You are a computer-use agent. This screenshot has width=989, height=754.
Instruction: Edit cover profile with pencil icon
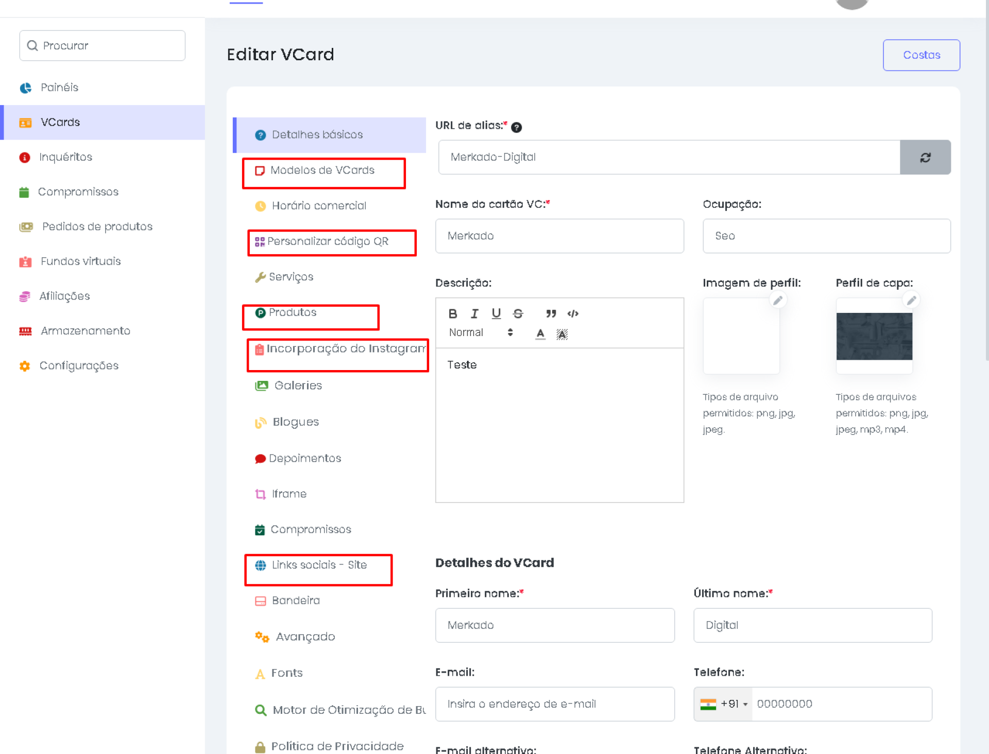(x=911, y=300)
